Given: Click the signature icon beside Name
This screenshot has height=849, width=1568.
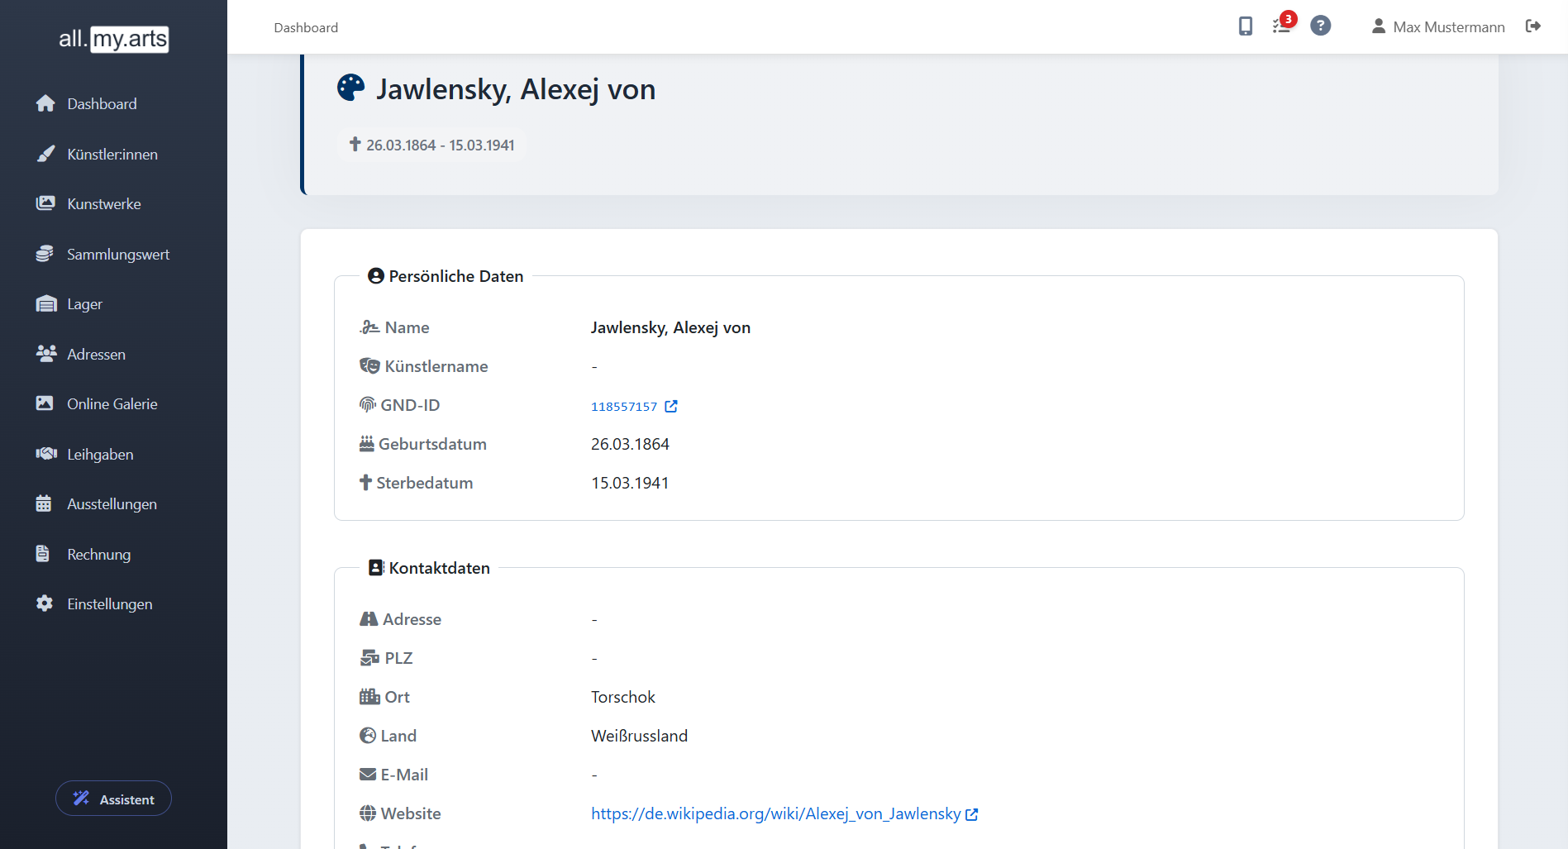Looking at the screenshot, I should click(369, 327).
